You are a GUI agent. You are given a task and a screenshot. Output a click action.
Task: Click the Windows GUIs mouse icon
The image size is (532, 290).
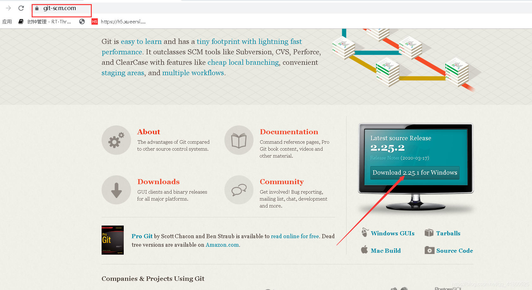tap(365, 233)
